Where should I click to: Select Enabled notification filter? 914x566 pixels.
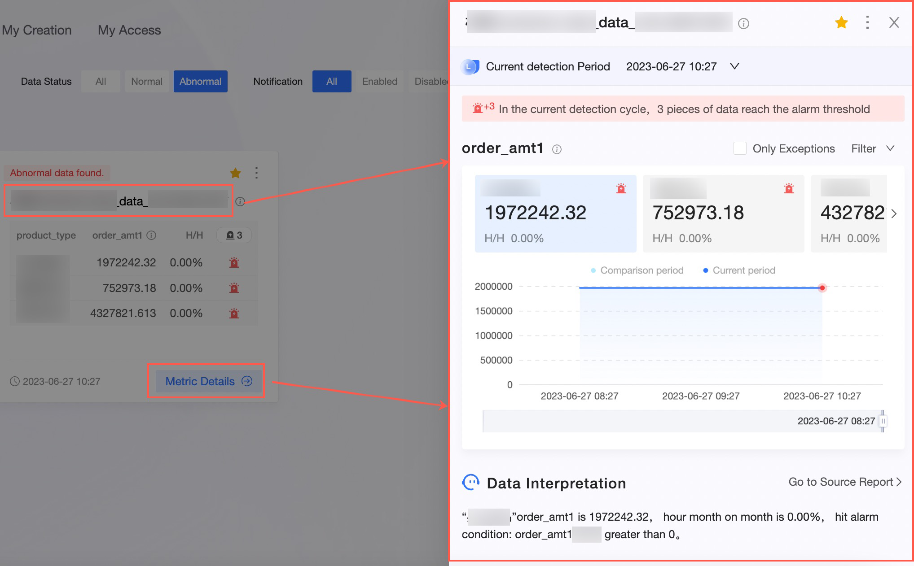(379, 81)
